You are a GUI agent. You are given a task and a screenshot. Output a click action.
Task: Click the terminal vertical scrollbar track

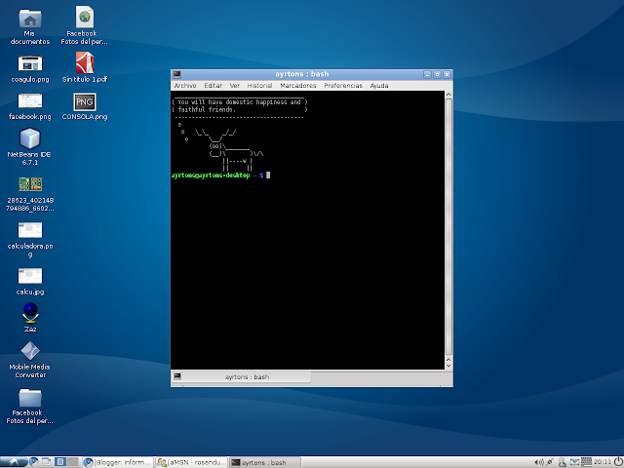tap(448, 229)
